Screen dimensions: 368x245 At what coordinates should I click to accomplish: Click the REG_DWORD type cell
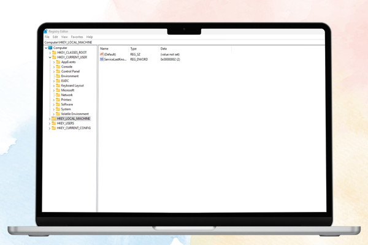[x=139, y=59]
